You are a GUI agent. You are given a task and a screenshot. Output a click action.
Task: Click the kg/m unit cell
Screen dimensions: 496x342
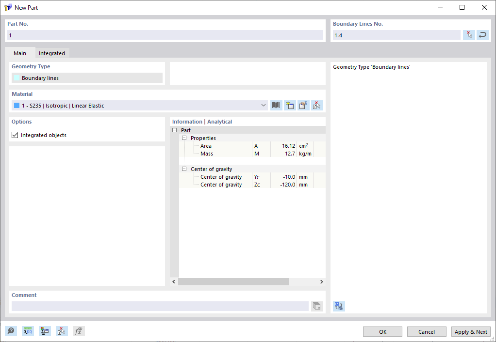[x=305, y=154]
